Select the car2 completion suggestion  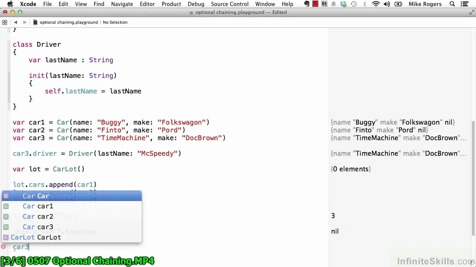click(x=72, y=217)
